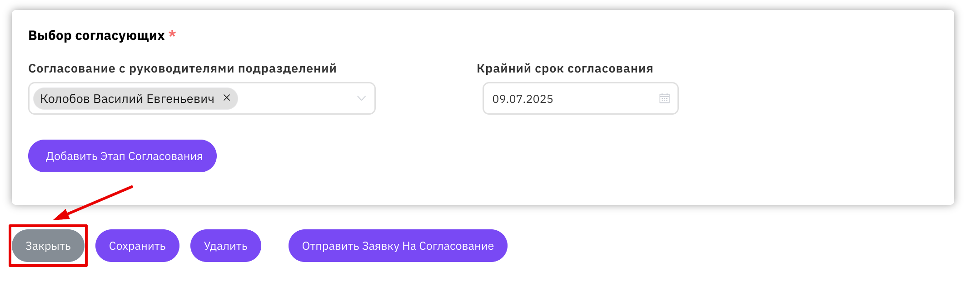
Task: Delete the request via Удалить button
Action: coord(225,246)
